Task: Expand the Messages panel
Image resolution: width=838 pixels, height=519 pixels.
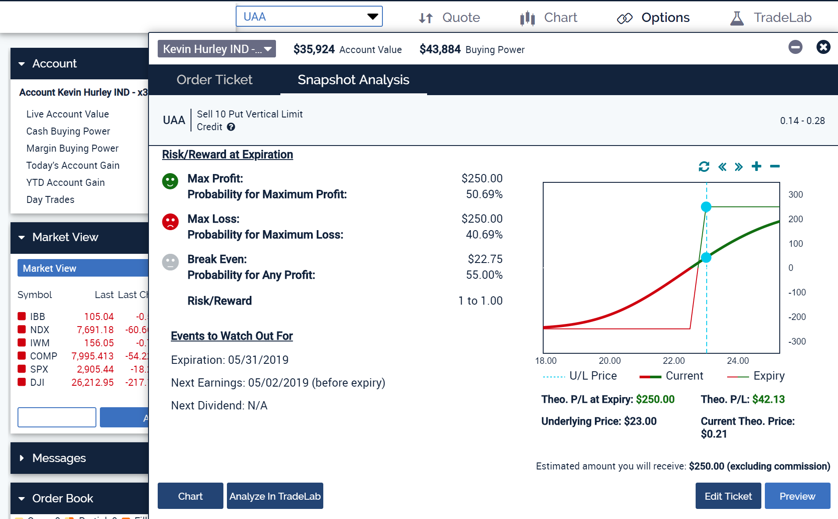Action: click(22, 458)
